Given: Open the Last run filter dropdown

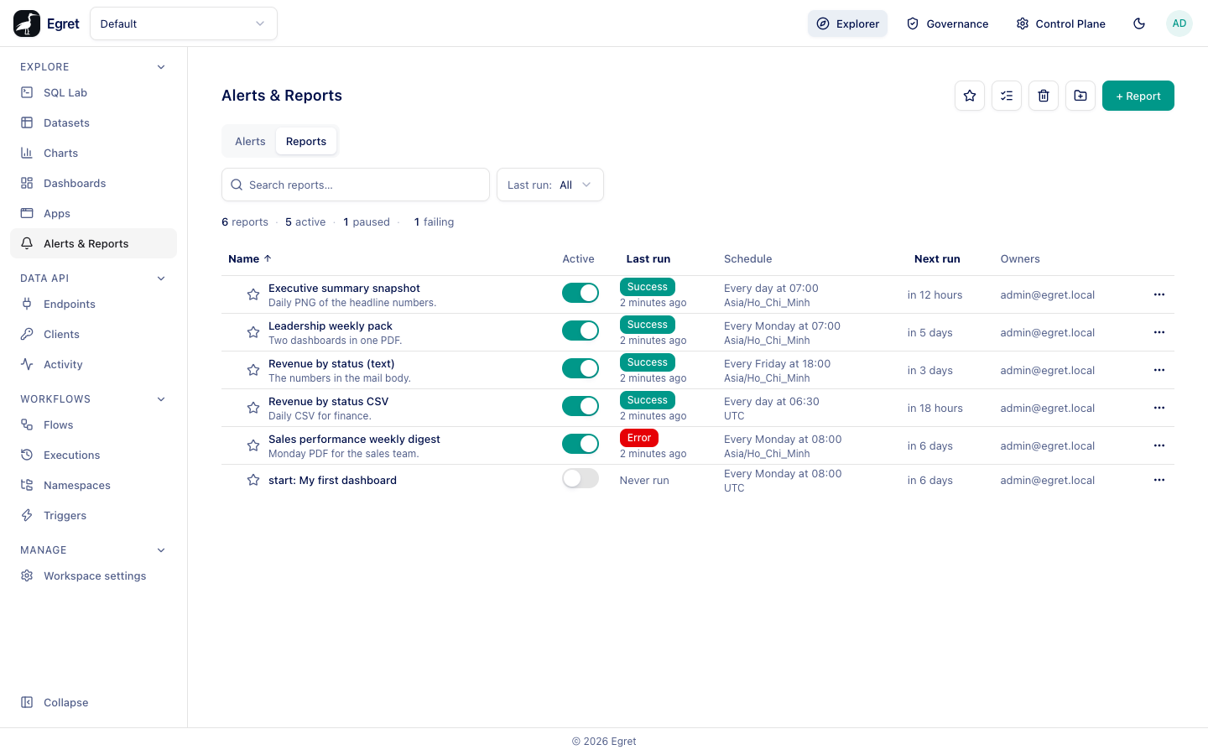Looking at the screenshot, I should pos(550,185).
